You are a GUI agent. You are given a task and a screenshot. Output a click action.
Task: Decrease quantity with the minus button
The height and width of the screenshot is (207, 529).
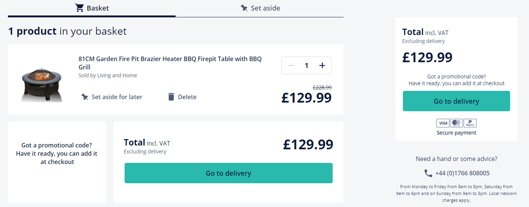(x=291, y=66)
